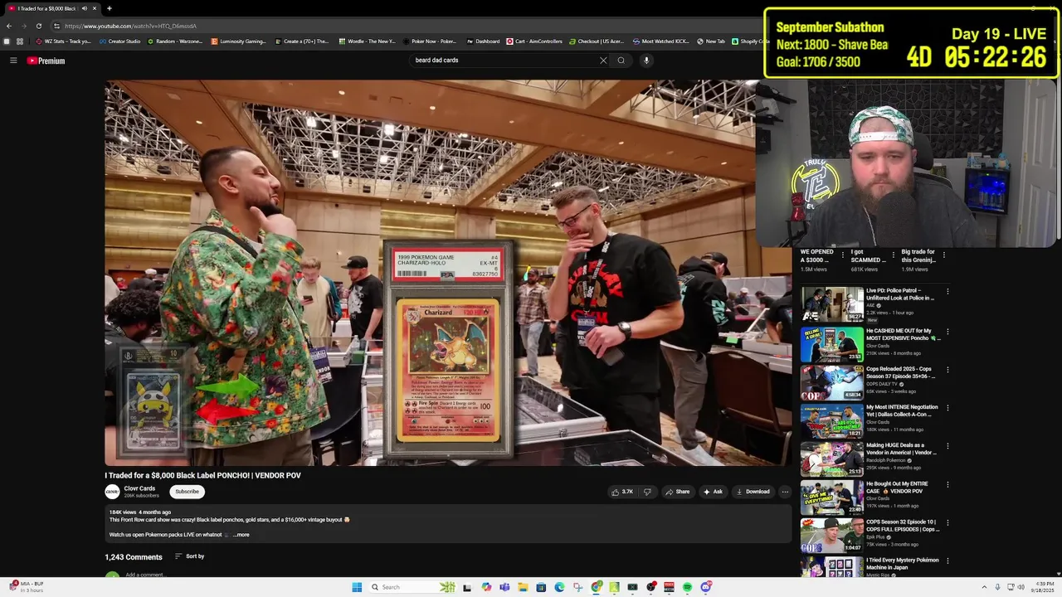
Task: Click the video player area
Action: (x=431, y=273)
